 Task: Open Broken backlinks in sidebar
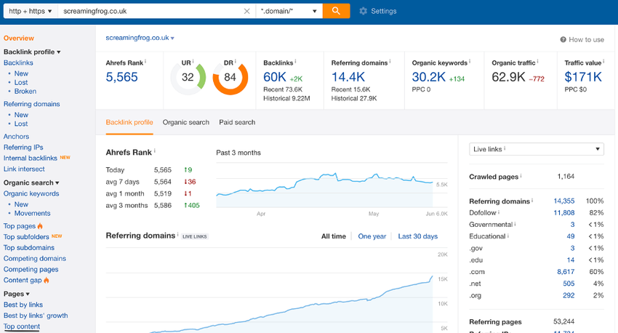[x=25, y=91]
